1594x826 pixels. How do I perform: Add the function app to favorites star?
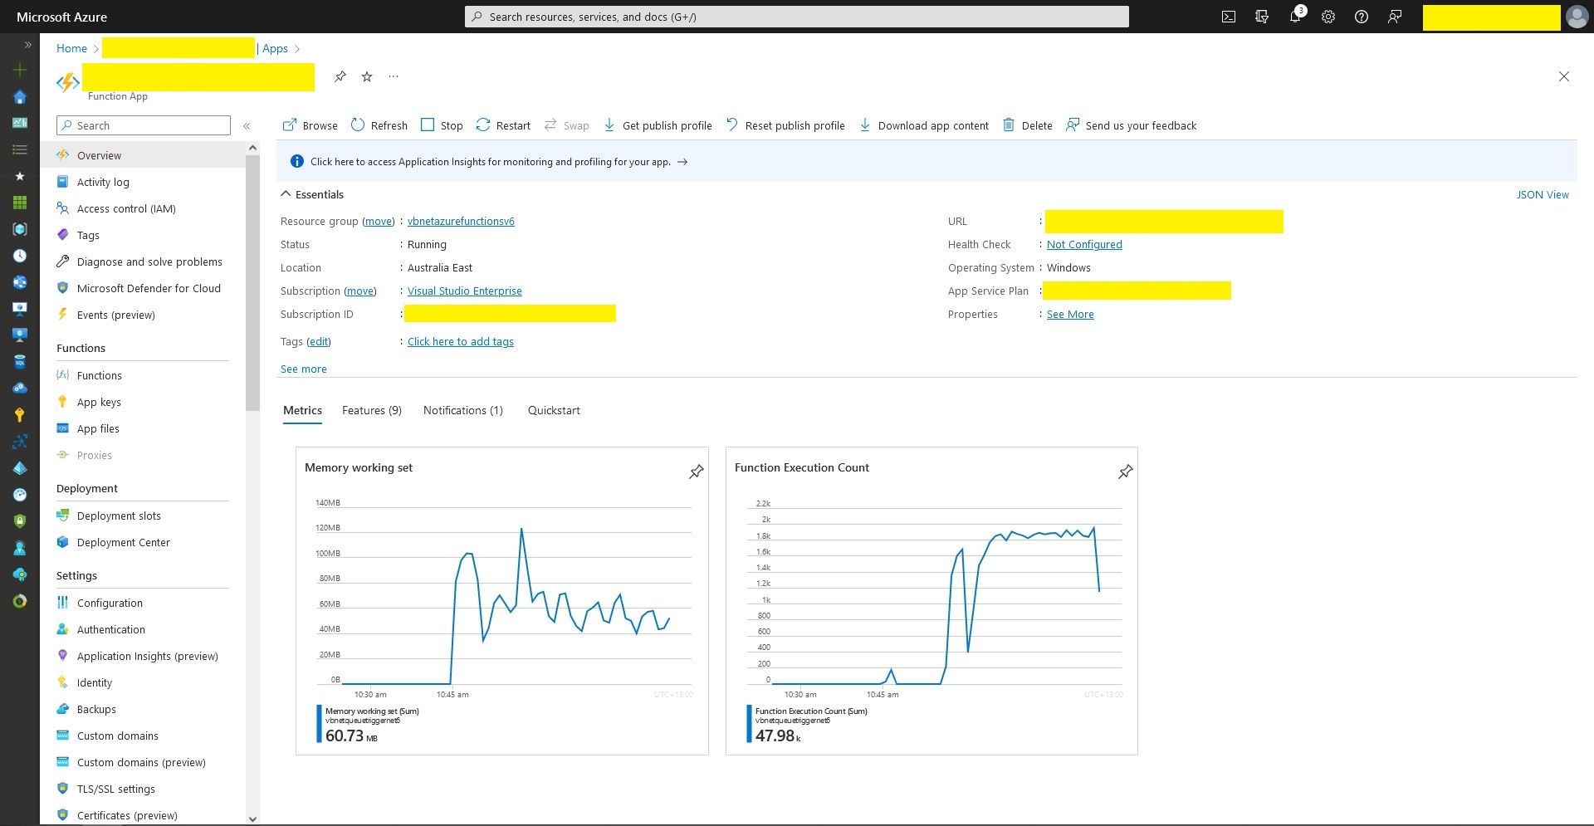[x=367, y=77]
